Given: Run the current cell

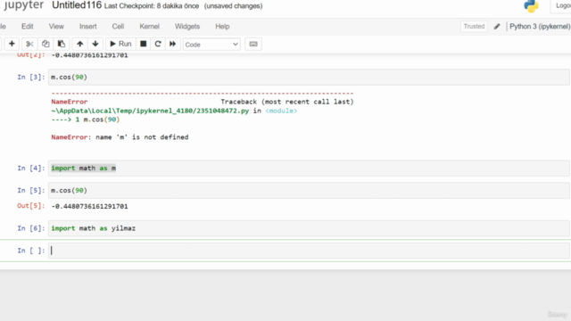Looking at the screenshot, I should click(x=120, y=44).
